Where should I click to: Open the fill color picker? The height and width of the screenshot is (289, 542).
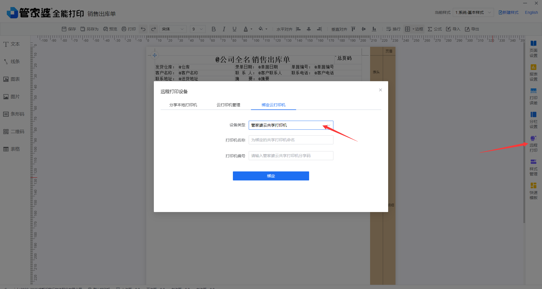point(263,29)
